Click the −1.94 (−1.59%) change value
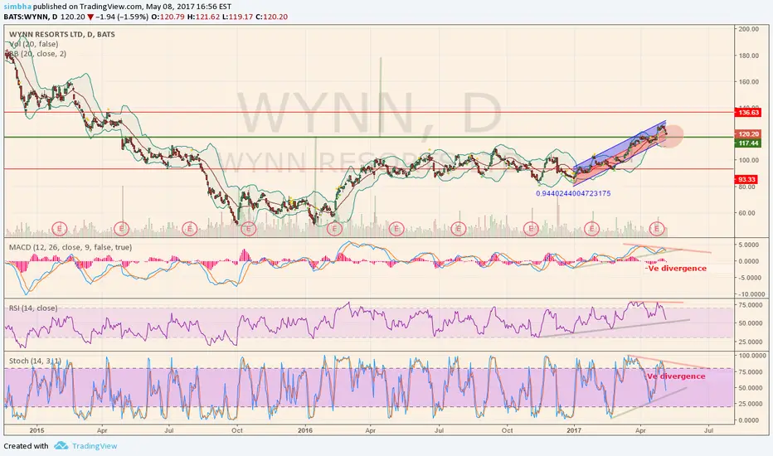The width and height of the screenshot is (773, 456). click(121, 17)
